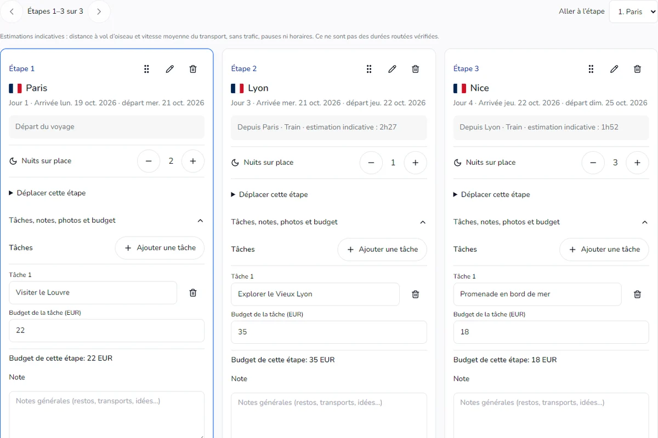Screen dimensions: 658x438
Task: Click the Lyon general notes text area
Action: tap(329, 416)
